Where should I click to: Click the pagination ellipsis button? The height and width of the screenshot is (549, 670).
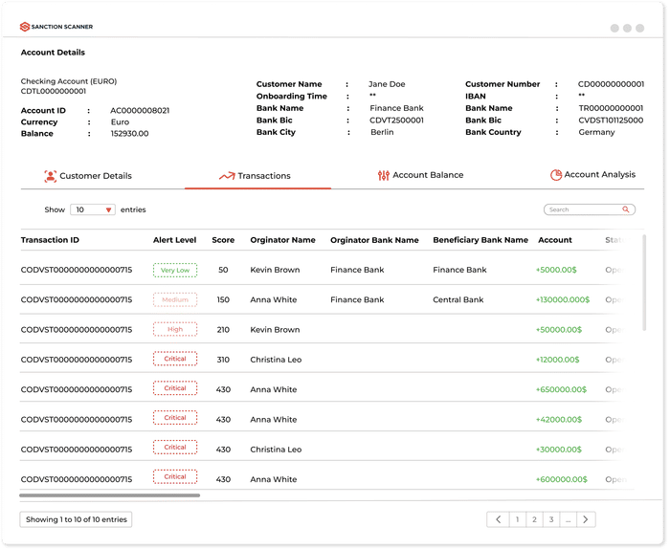click(x=569, y=519)
